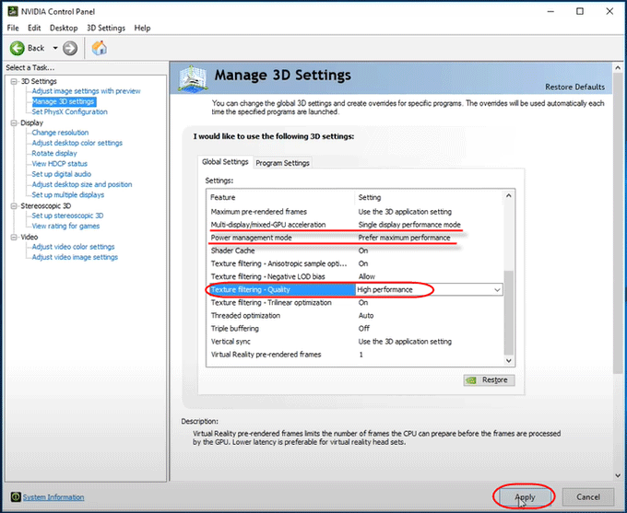This screenshot has height=513, width=627.
Task: Open Adjust image settings with preview
Action: click(x=87, y=91)
